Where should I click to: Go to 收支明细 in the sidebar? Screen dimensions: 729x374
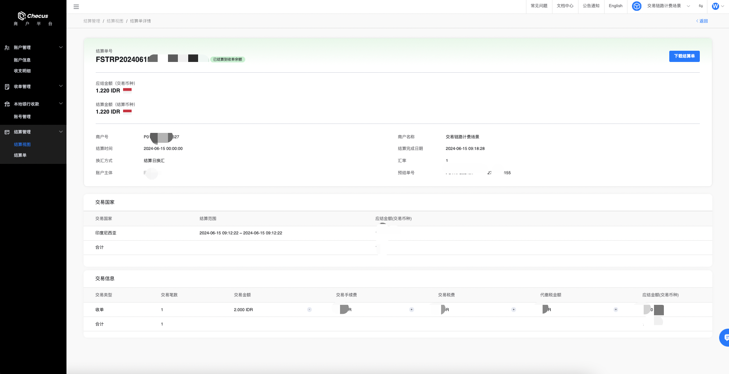coord(22,71)
